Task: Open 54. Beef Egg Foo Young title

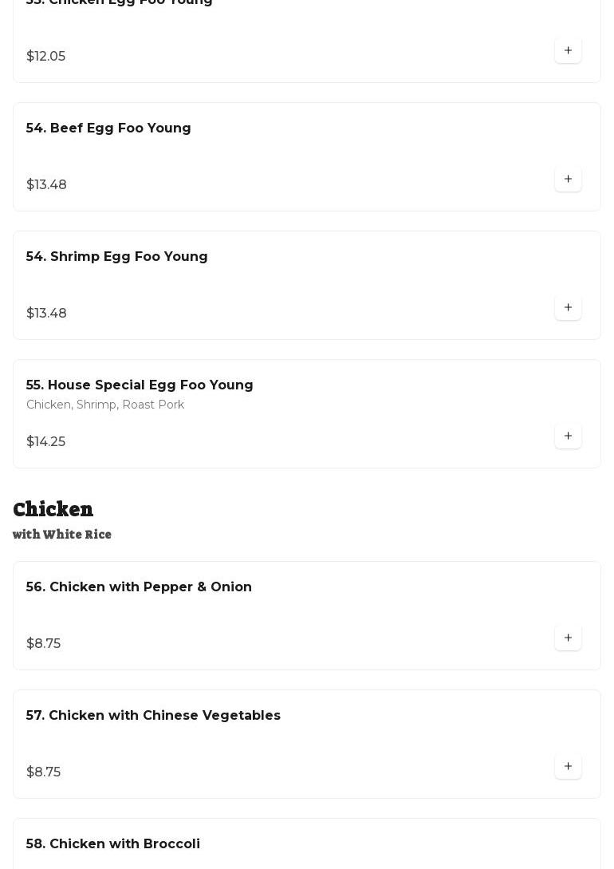Action: 108,128
